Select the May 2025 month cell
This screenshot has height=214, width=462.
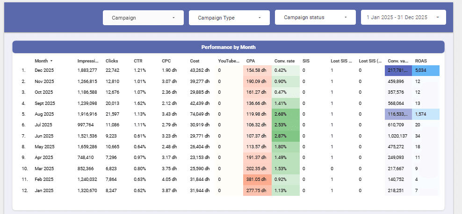click(44, 147)
